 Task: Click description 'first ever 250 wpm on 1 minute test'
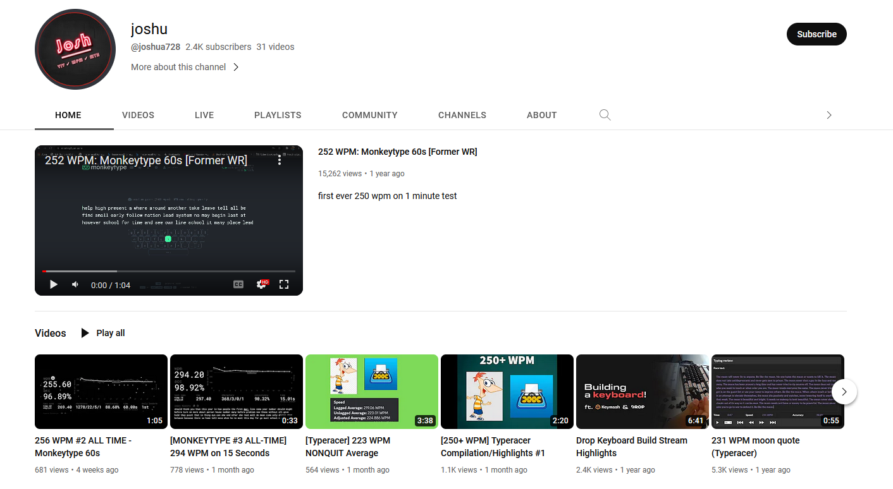pyautogui.click(x=388, y=196)
